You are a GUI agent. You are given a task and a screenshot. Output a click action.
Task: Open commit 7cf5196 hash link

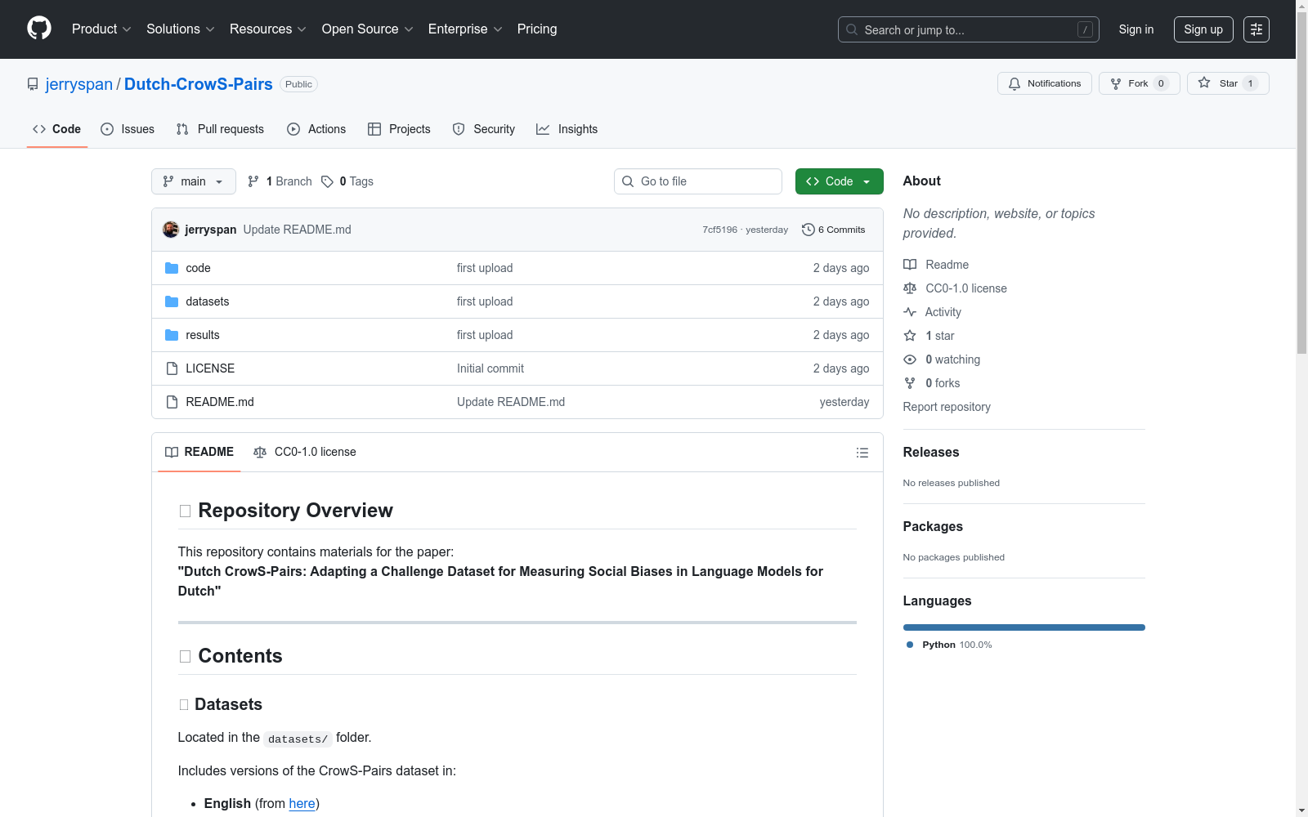click(x=719, y=230)
